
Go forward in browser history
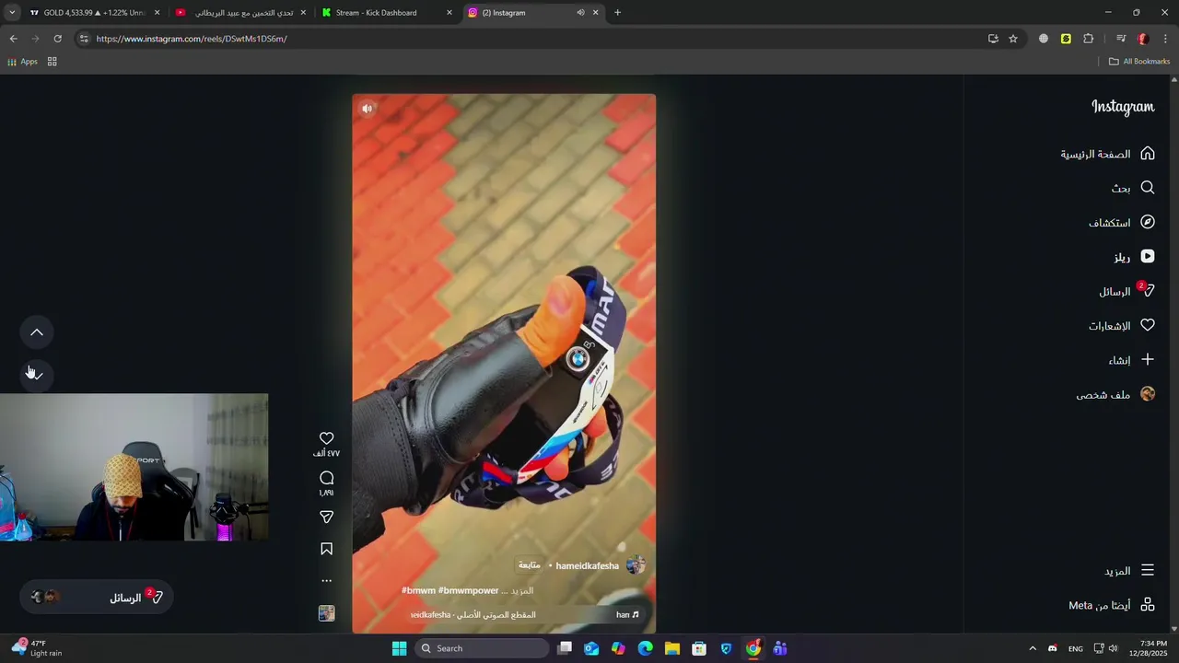[35, 39]
